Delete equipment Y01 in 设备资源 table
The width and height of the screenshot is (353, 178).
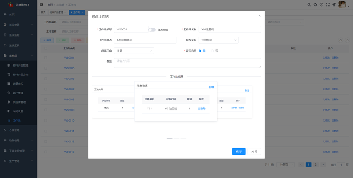(202, 108)
